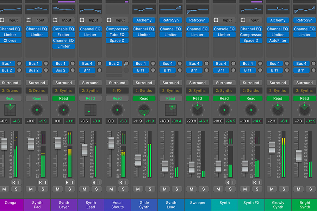Click the Growly Synth volume fader
This screenshot has width=317, height=211.
272,147
